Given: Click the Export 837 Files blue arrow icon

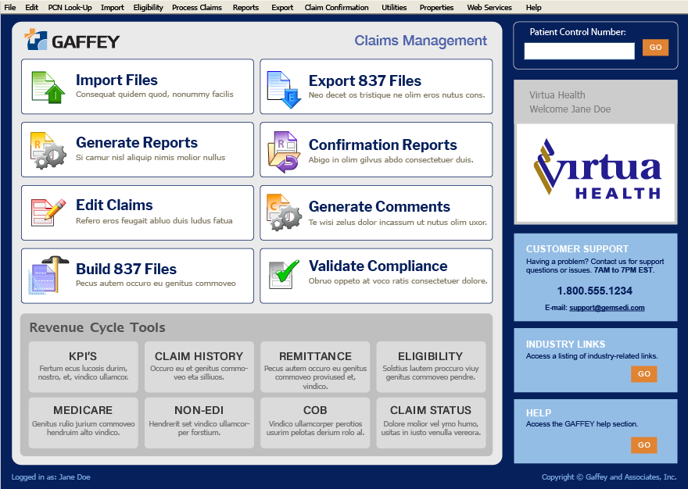Looking at the screenshot, I should click(285, 90).
